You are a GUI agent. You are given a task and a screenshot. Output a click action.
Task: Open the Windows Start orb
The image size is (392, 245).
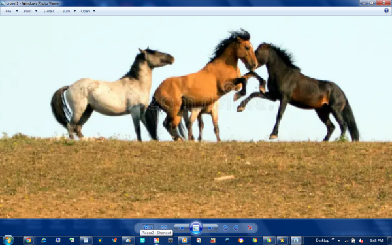click(8, 240)
